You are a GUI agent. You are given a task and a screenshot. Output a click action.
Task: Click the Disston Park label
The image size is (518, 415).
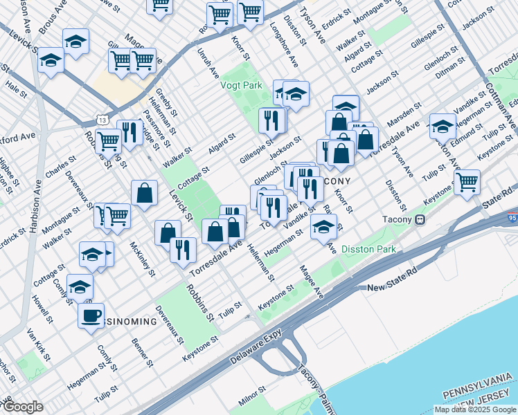point(368,249)
